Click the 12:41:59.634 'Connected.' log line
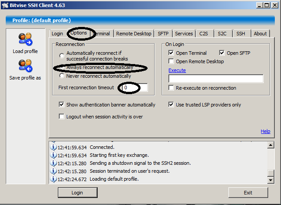Viewport: 281px width, 205px height. tap(86, 147)
